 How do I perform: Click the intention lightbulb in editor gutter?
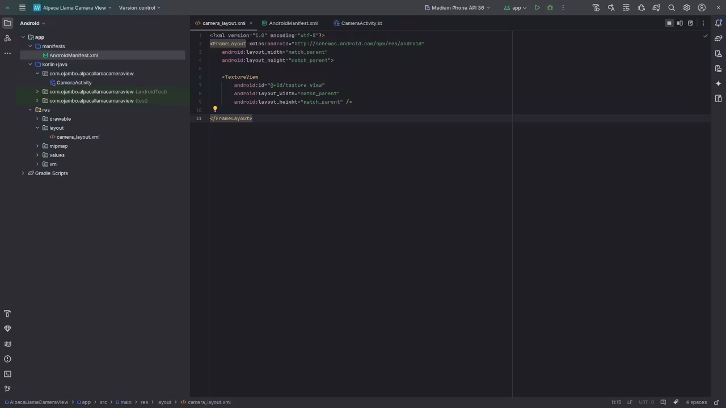(215, 109)
